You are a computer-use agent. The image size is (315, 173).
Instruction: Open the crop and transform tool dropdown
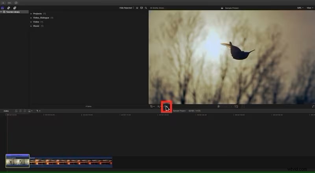tap(152, 106)
